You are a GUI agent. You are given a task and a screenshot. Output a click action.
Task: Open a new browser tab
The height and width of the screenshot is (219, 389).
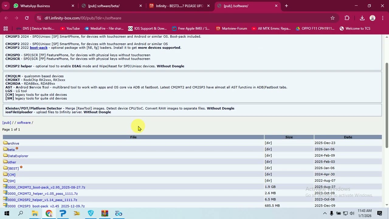tap(286, 6)
